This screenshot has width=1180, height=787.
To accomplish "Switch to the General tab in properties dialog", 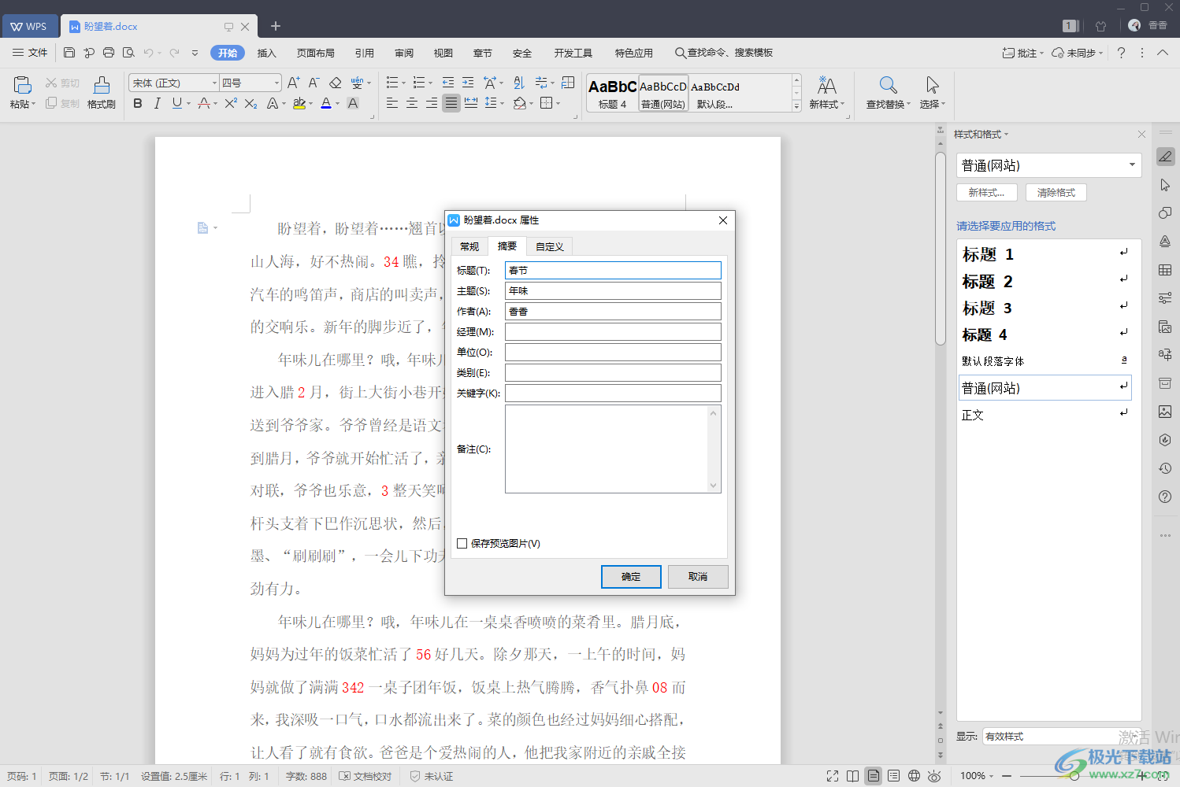I will (469, 246).
